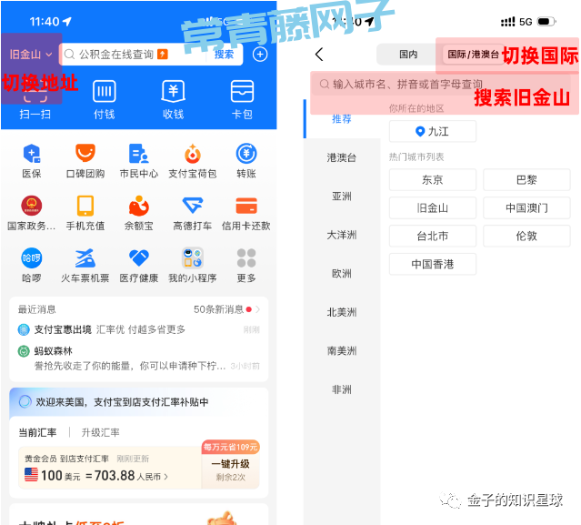
Task: Select 大洋洲 in region sidebar
Action: [x=342, y=235]
